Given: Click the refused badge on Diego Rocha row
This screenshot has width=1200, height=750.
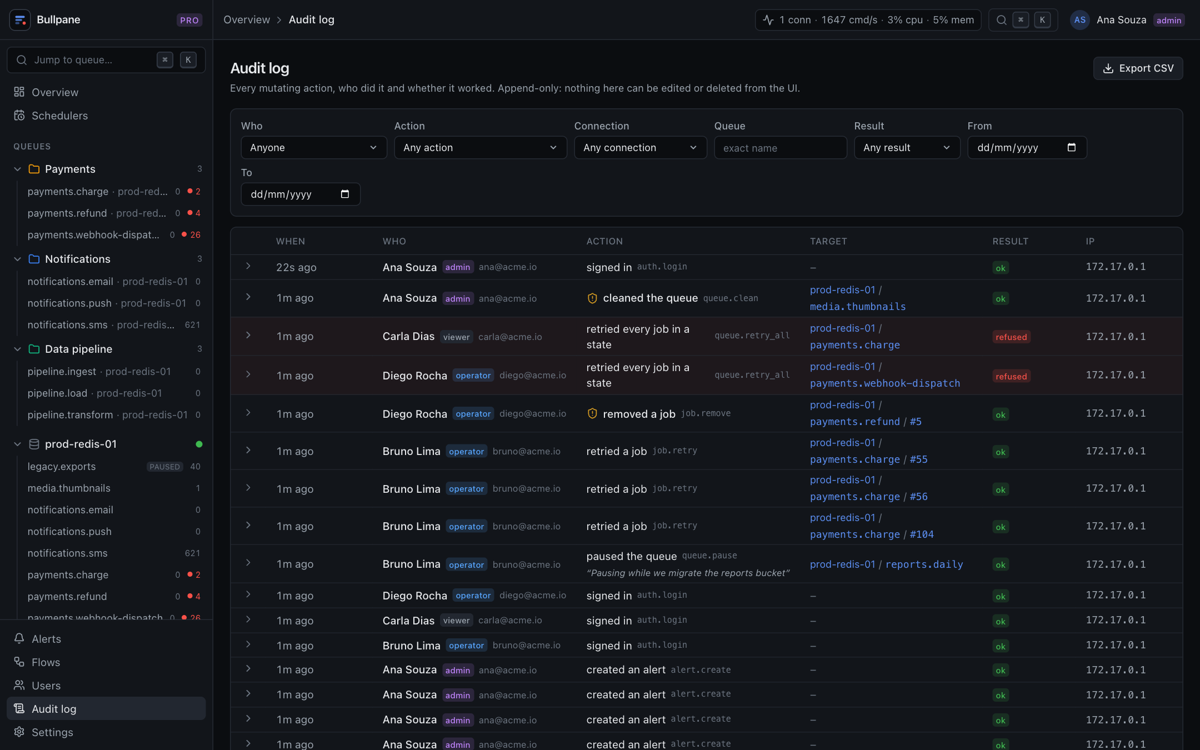Looking at the screenshot, I should coord(1011,376).
